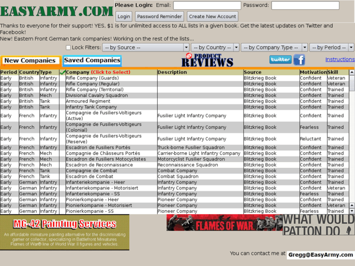
Task: Select Escadron de Combat
Action: tap(89, 177)
